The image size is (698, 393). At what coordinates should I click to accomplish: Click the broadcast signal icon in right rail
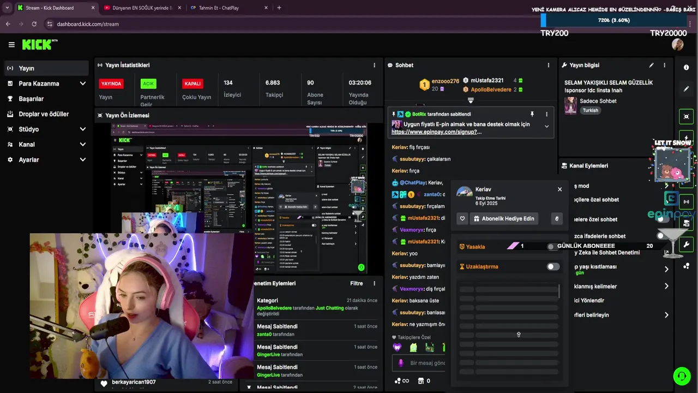point(686,201)
